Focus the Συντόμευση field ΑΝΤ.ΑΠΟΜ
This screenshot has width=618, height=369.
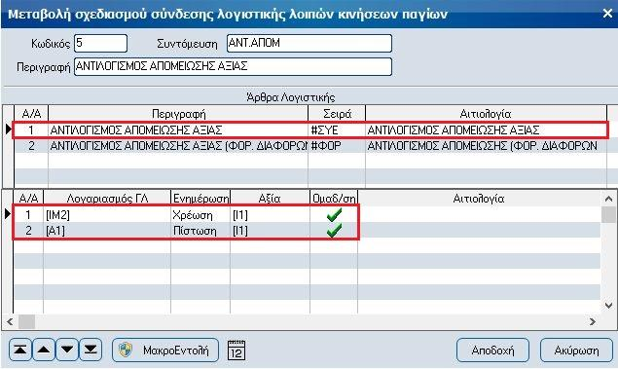click(309, 43)
